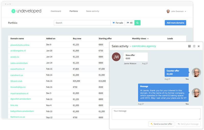This screenshot has height=130, width=204.
Task: Click the avatar beside Counter offer bubble
Action: tap(196, 73)
